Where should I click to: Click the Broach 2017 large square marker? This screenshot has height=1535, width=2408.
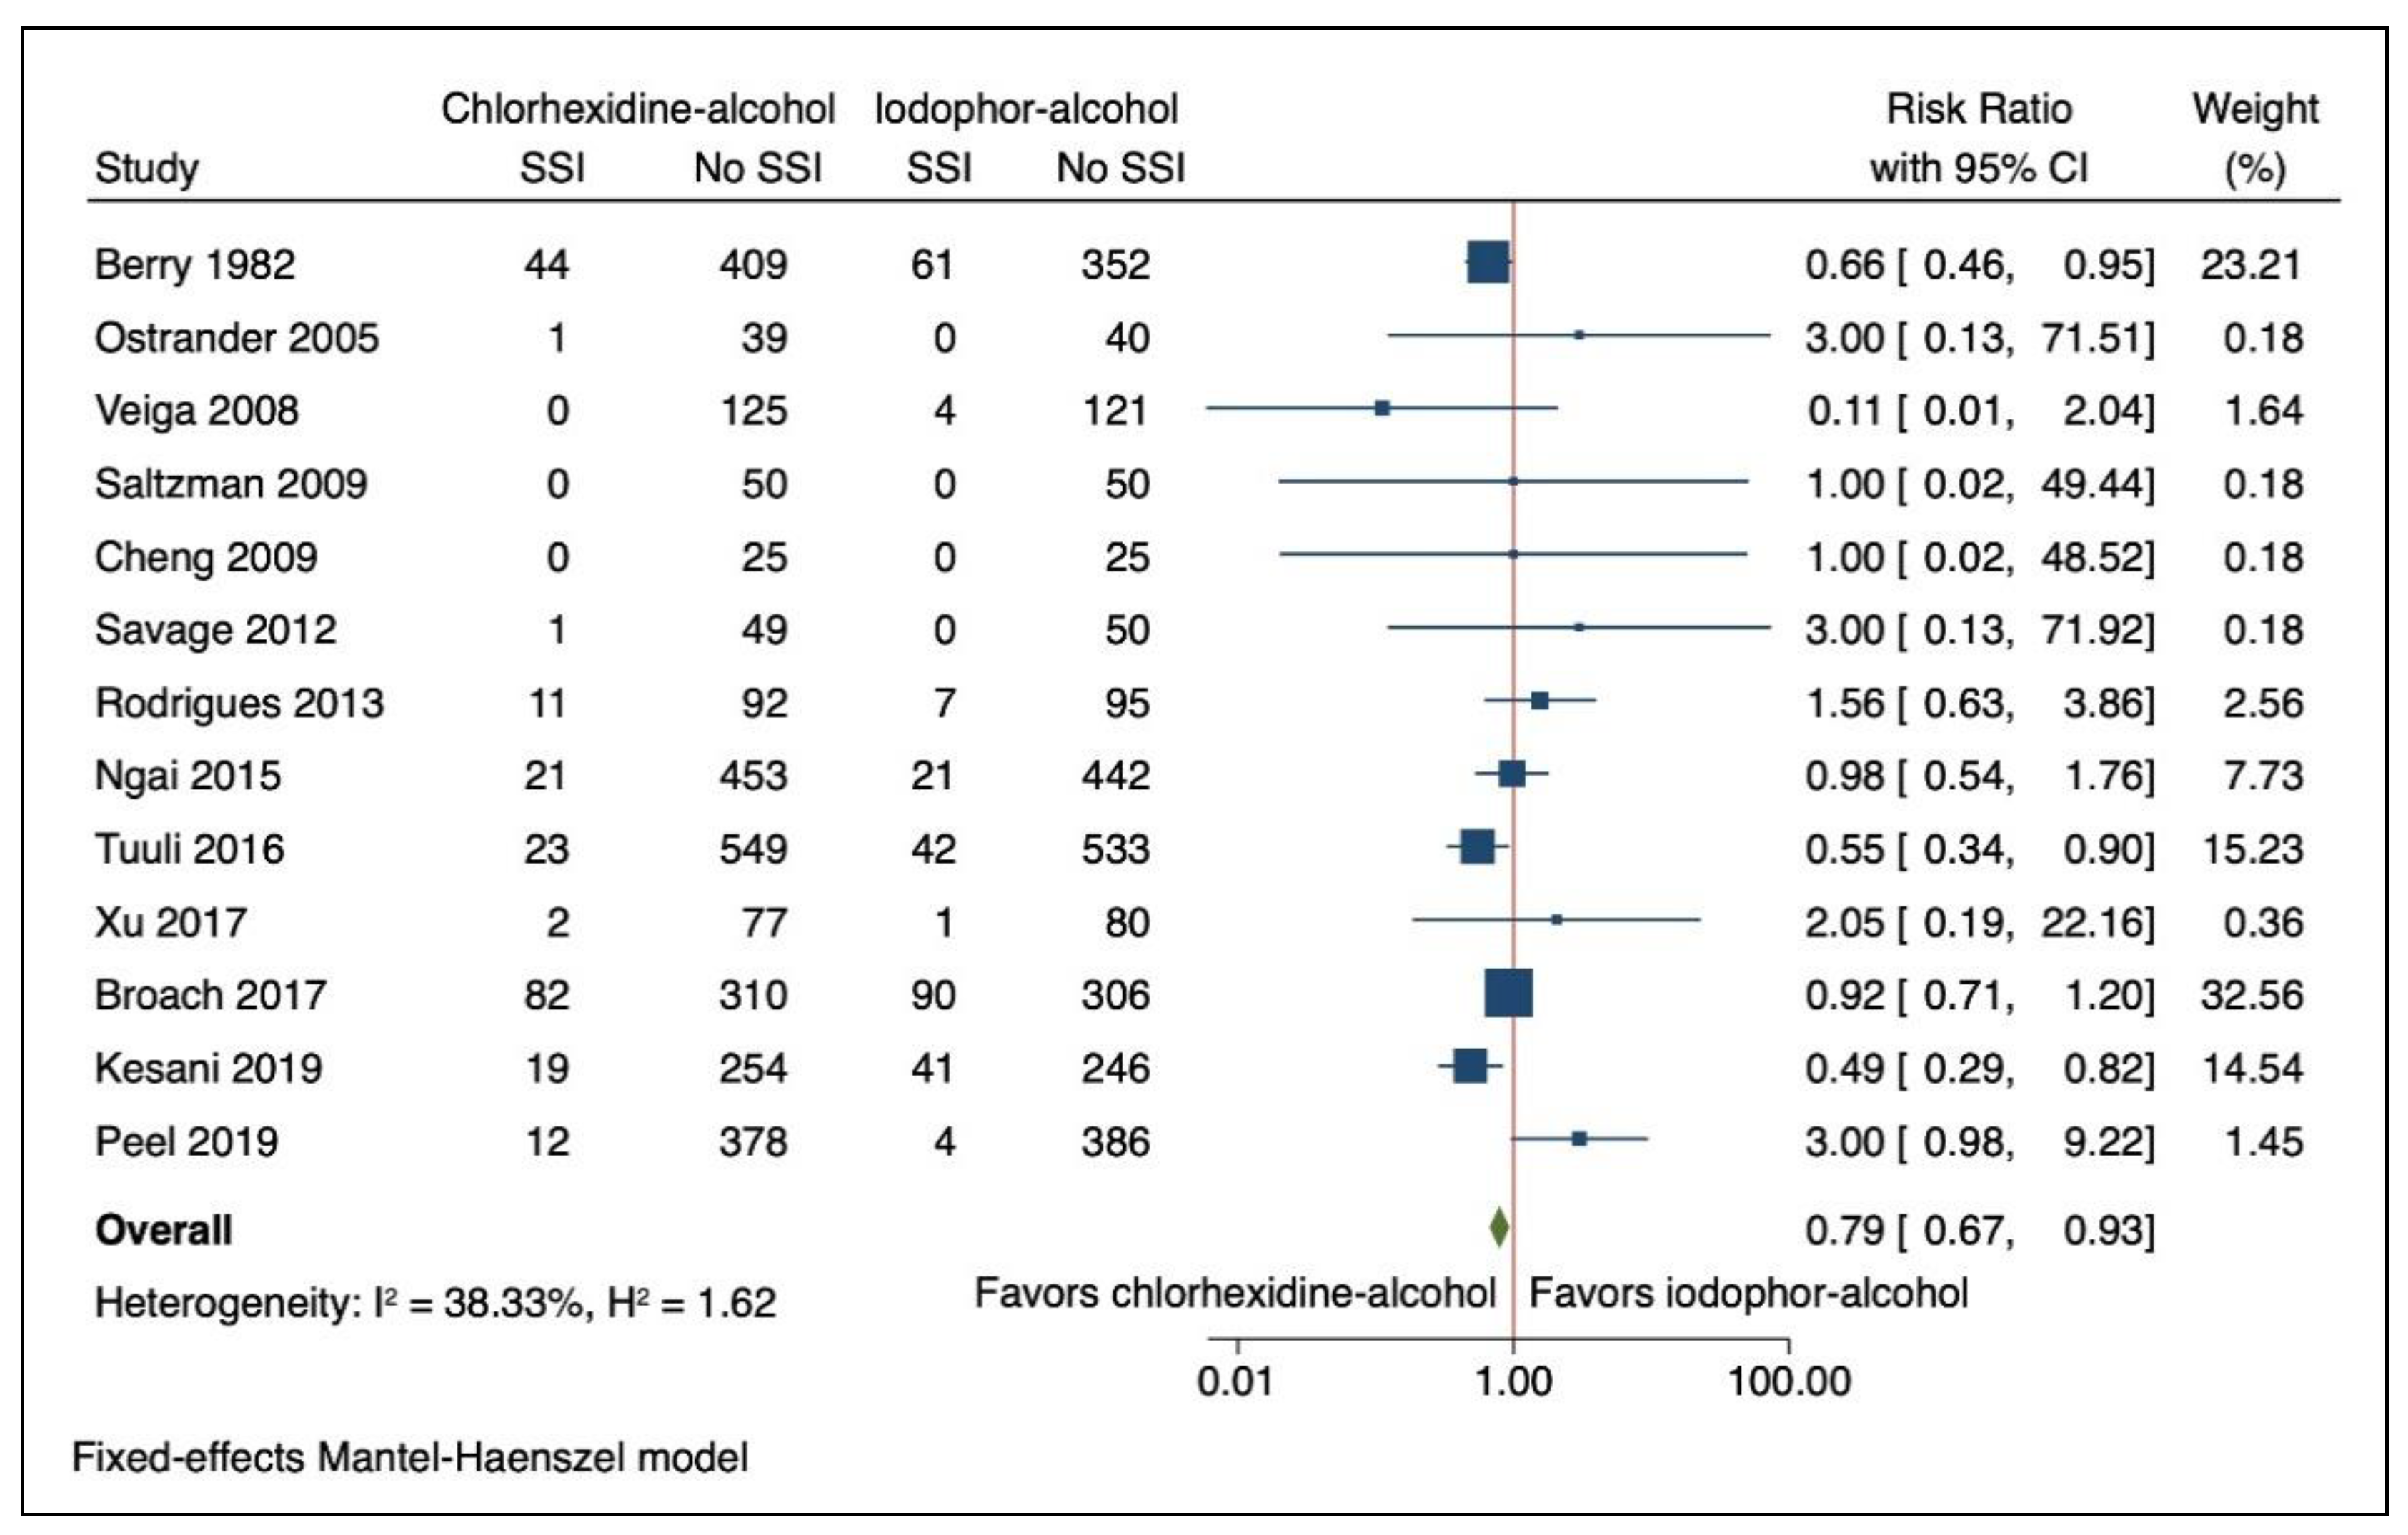click(1508, 994)
